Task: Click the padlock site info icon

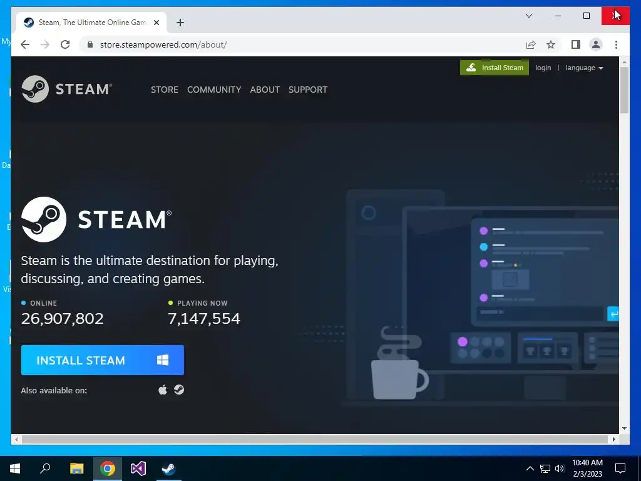Action: tap(90, 44)
